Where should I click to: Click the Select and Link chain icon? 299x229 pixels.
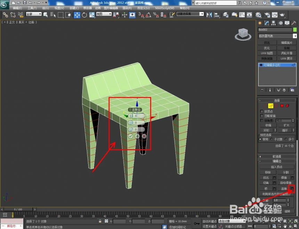coord(5,15)
